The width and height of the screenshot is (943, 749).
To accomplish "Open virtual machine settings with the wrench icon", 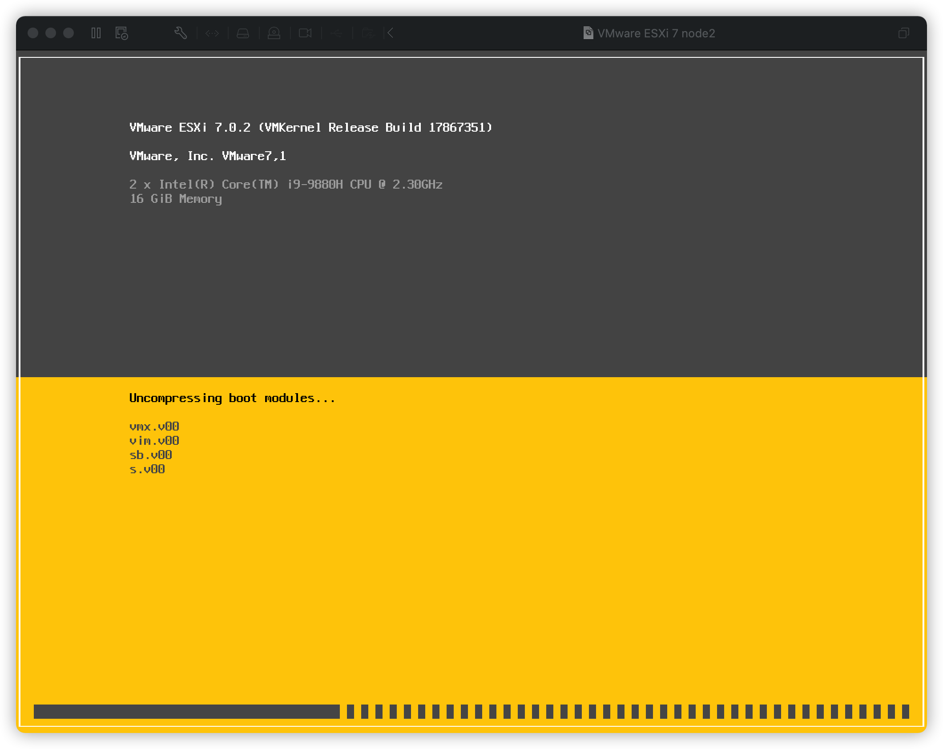I will pyautogui.click(x=181, y=33).
